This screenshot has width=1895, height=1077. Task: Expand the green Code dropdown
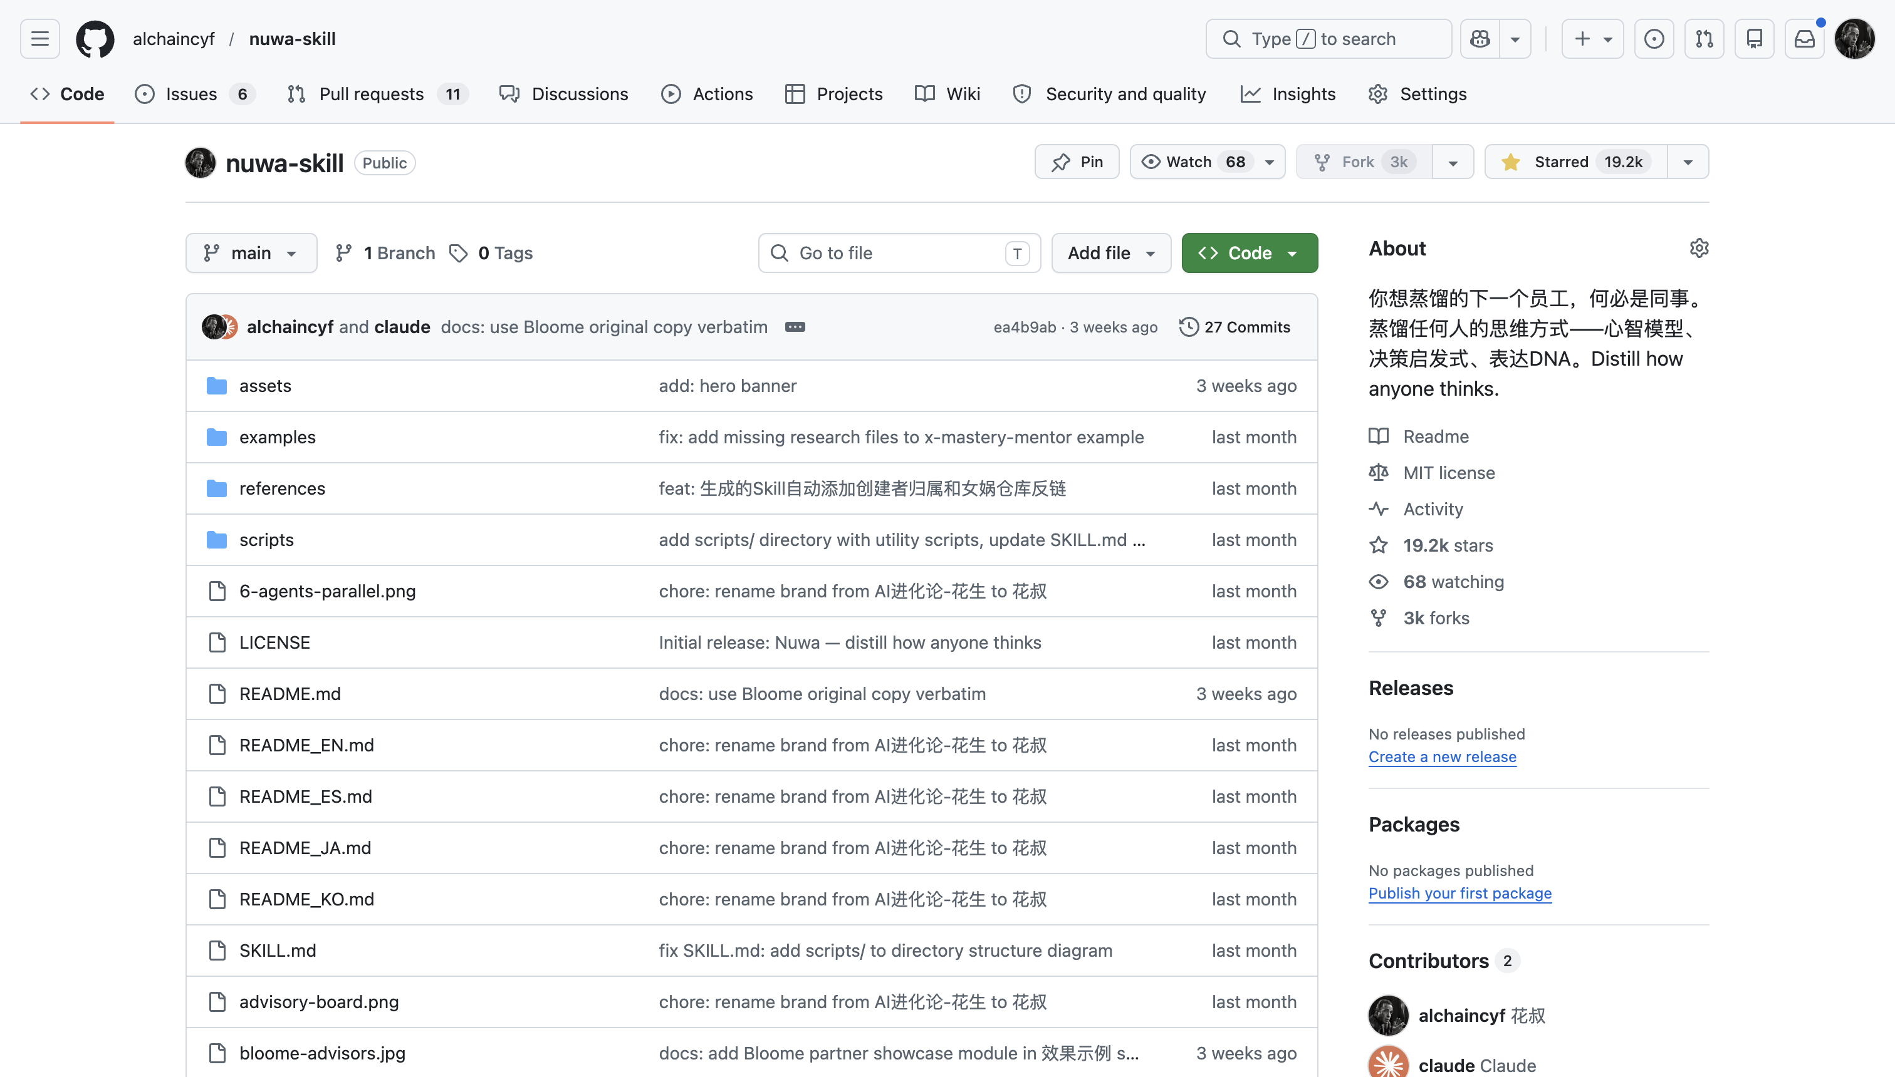click(x=1250, y=253)
